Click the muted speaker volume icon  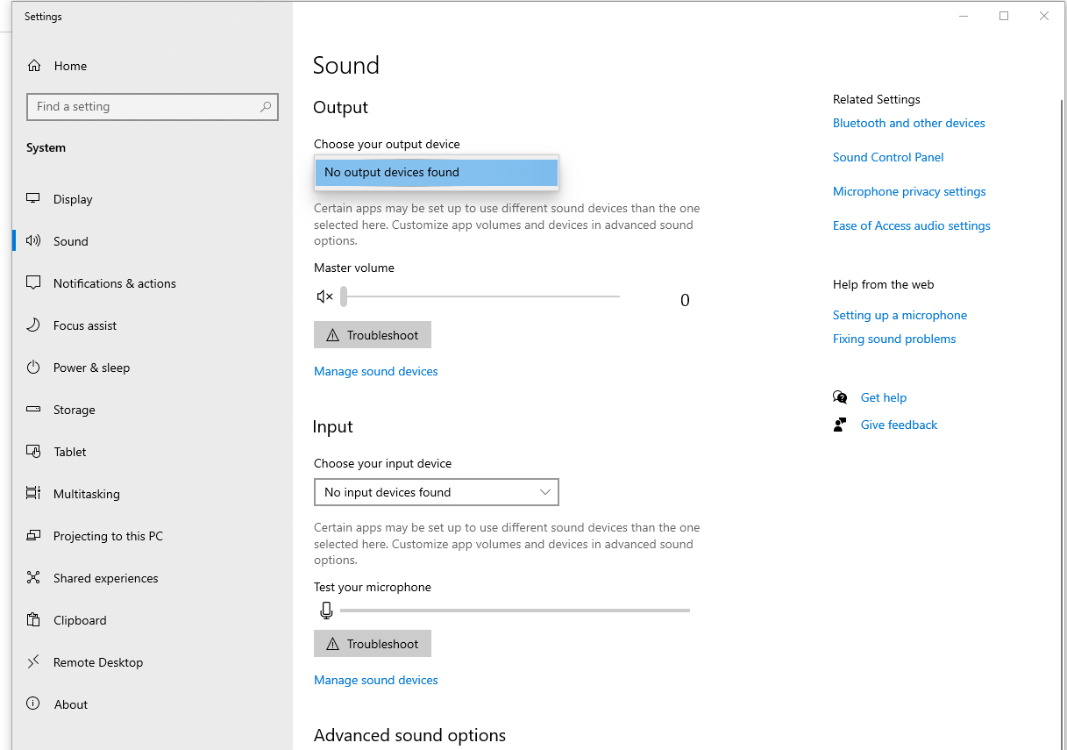click(x=324, y=297)
